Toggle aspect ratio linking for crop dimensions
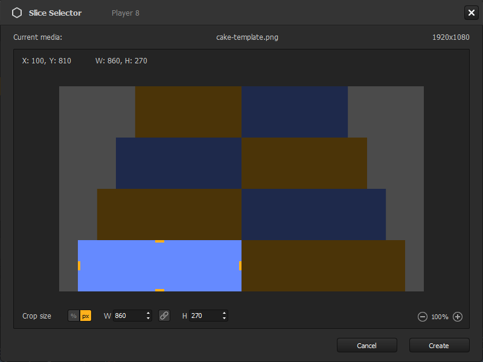Image resolution: width=483 pixels, height=362 pixels. (164, 316)
